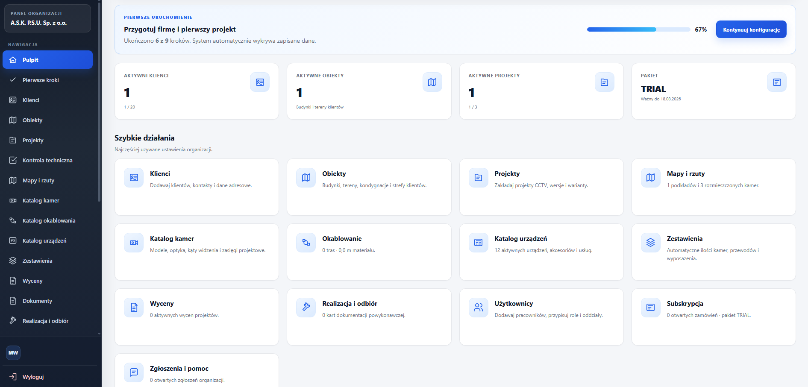This screenshot has height=387, width=808.
Task: Open Pulpit in the navigation menu
Action: (x=47, y=60)
